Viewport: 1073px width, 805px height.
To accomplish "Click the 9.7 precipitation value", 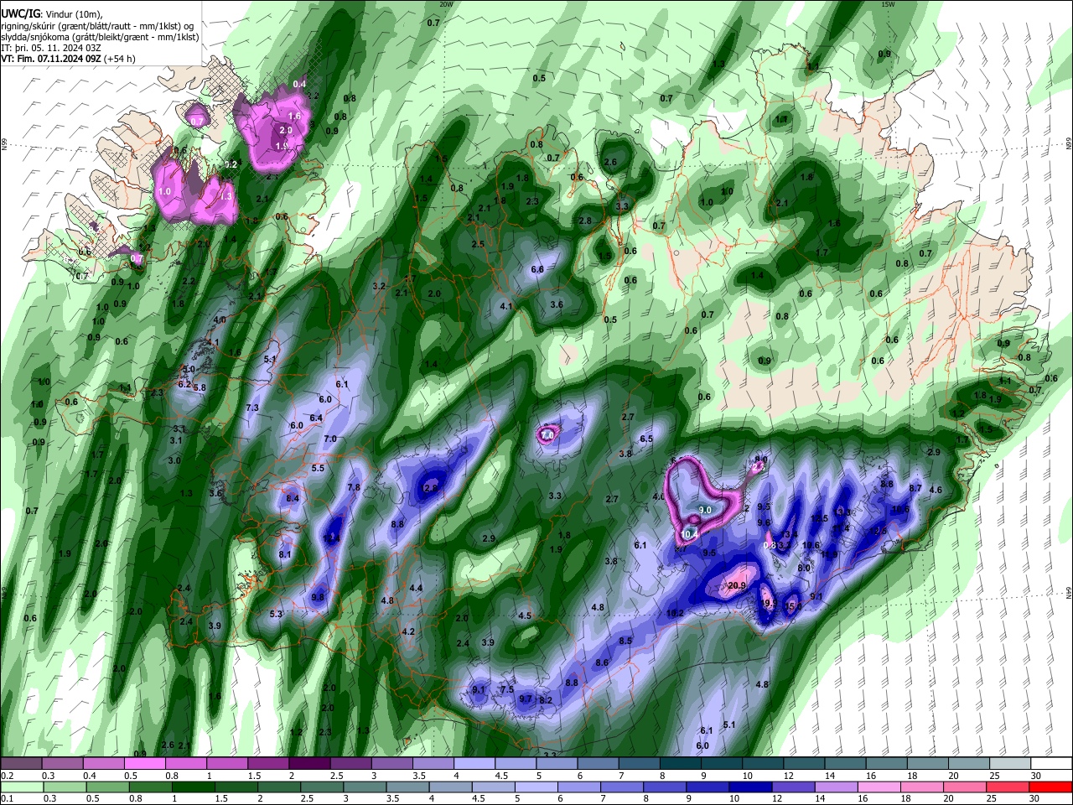I will (526, 699).
